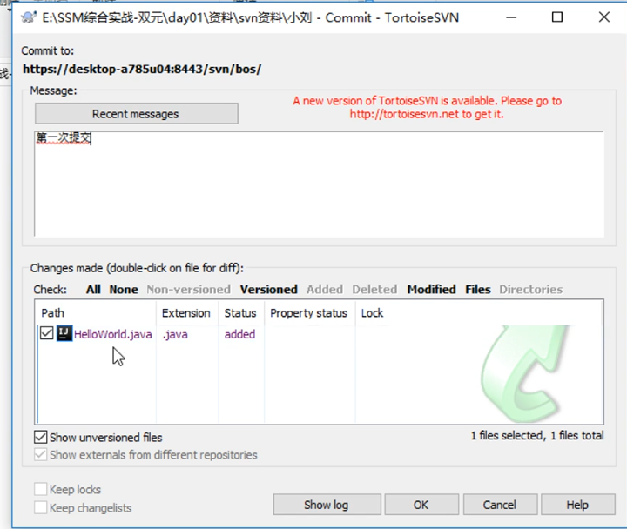627x529 pixels.
Task: Uncheck the HelloWorld.java checkbox
Action: point(47,333)
